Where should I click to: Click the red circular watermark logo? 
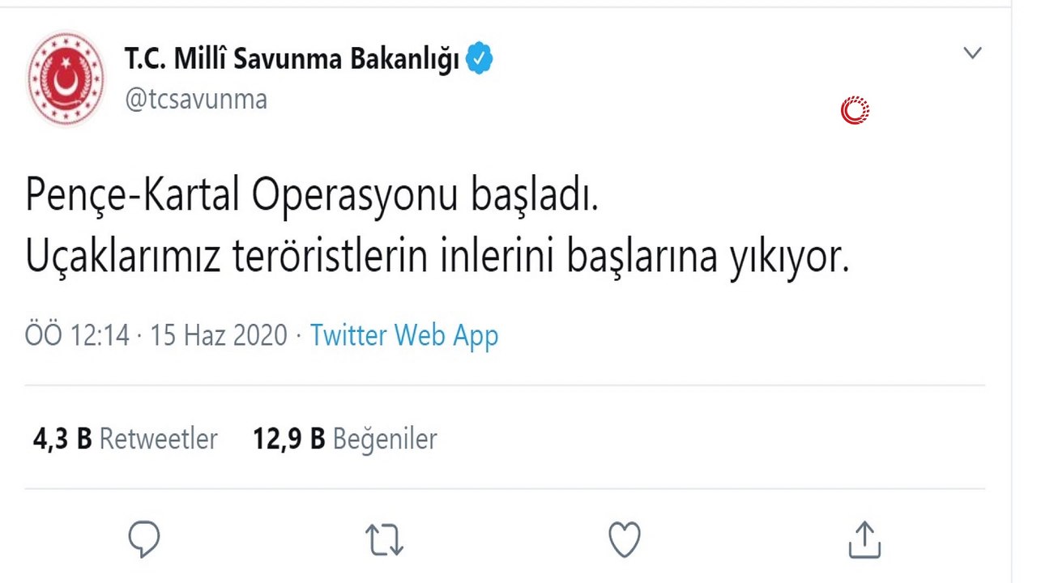855,110
